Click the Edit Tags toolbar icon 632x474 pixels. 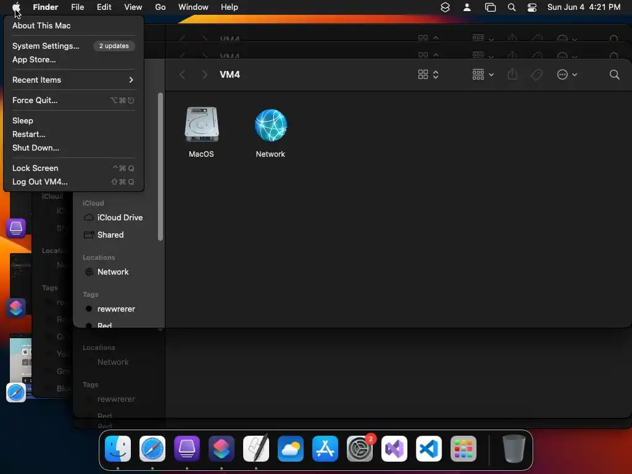(536, 75)
